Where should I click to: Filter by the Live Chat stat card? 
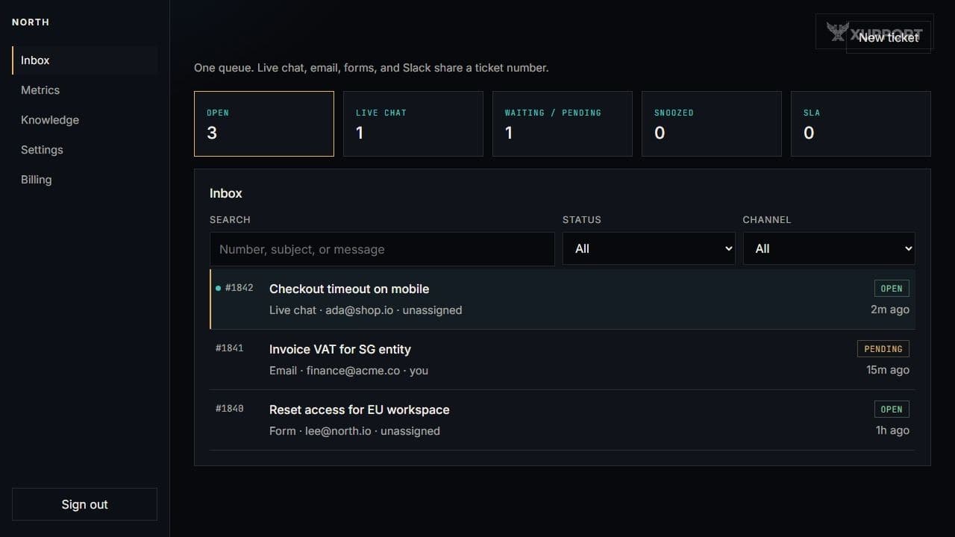point(413,124)
